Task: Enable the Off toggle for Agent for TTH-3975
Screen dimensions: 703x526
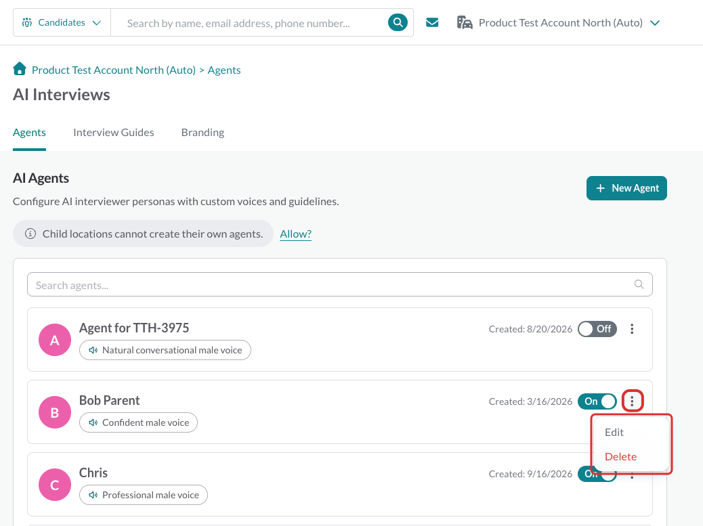Action: [597, 329]
